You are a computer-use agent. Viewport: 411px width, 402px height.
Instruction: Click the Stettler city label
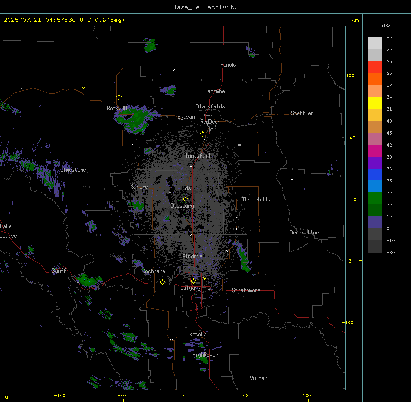click(302, 113)
